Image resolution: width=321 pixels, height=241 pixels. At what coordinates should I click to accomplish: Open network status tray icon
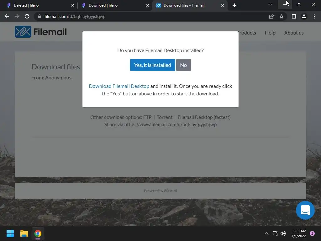click(275, 233)
